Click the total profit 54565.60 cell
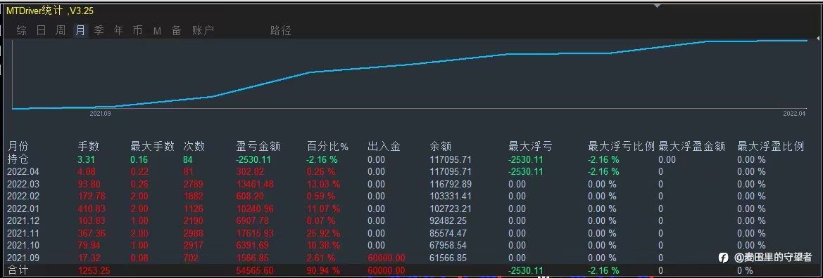The height and width of the screenshot is (278, 823). (255, 271)
